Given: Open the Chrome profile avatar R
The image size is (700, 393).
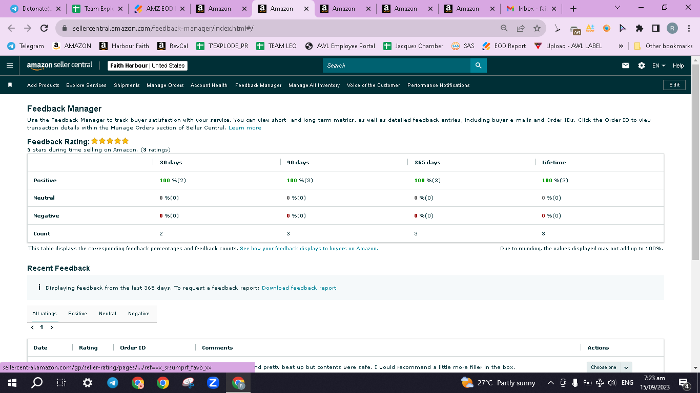Looking at the screenshot, I should point(672,28).
